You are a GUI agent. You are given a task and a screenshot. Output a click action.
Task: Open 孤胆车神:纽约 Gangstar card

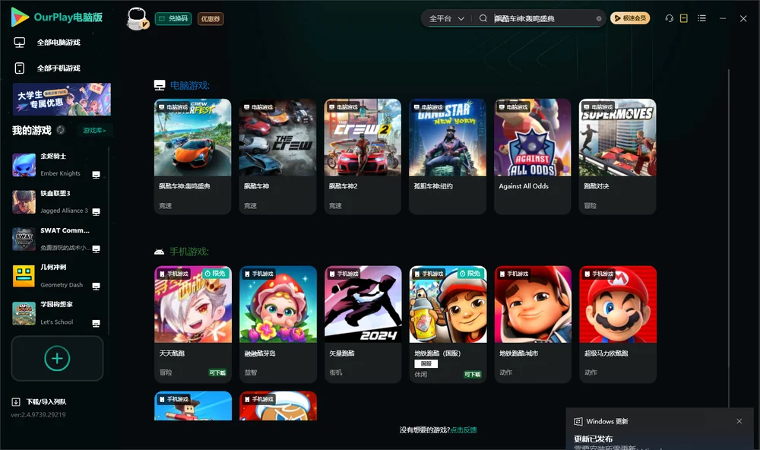tap(448, 157)
